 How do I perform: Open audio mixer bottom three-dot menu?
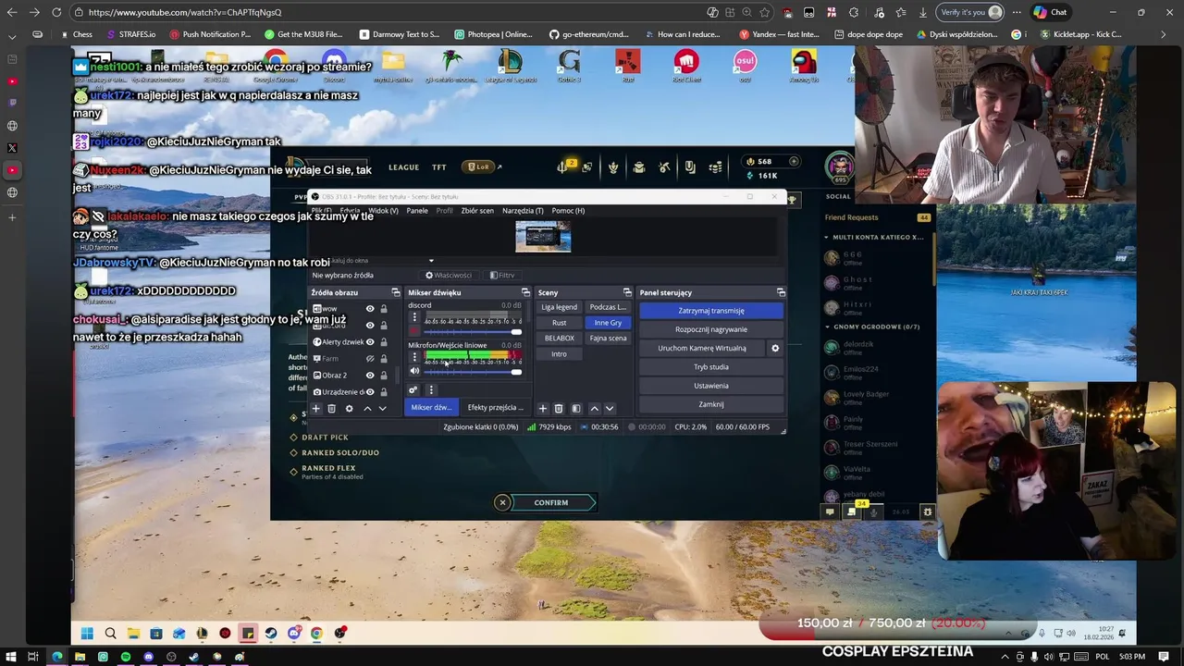coord(431,390)
